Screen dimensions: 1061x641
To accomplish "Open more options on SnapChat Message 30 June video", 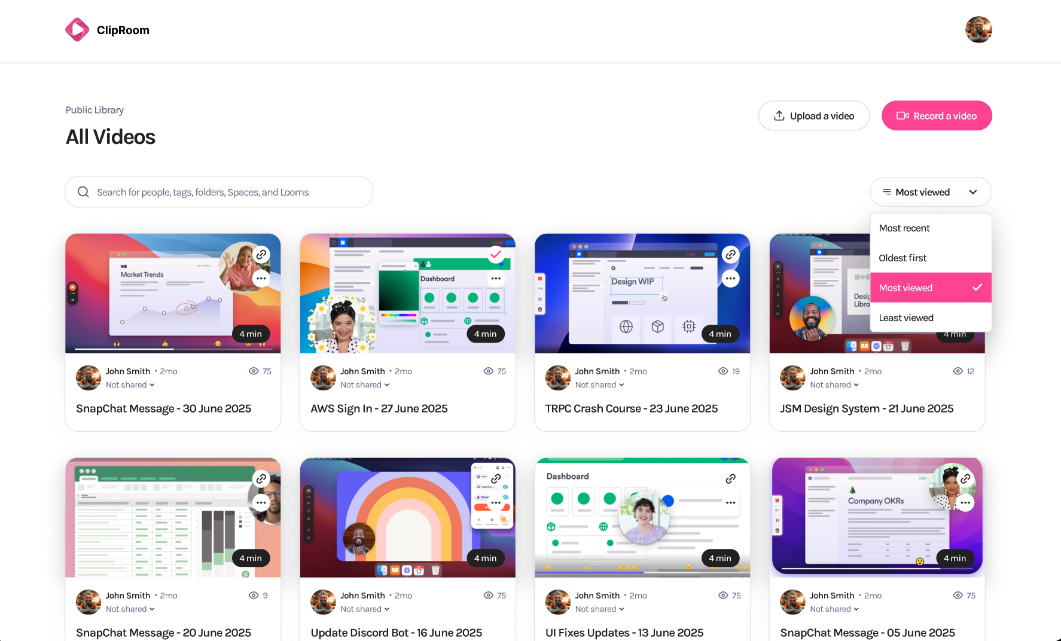I will click(x=261, y=279).
